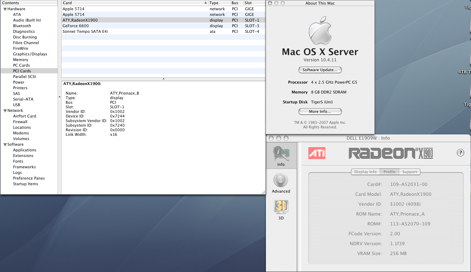This screenshot has width=471, height=272.
Task: Select Graphics/Displays in sidebar
Action: click(x=30, y=54)
